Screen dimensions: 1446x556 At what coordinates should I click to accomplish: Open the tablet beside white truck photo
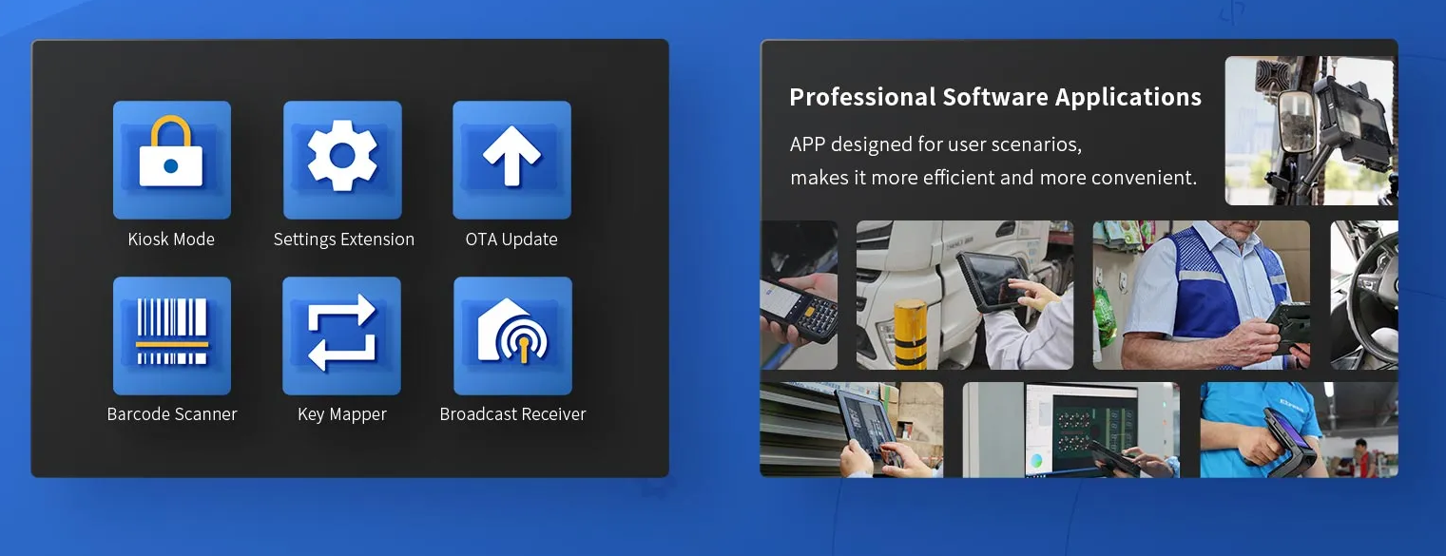click(x=965, y=296)
